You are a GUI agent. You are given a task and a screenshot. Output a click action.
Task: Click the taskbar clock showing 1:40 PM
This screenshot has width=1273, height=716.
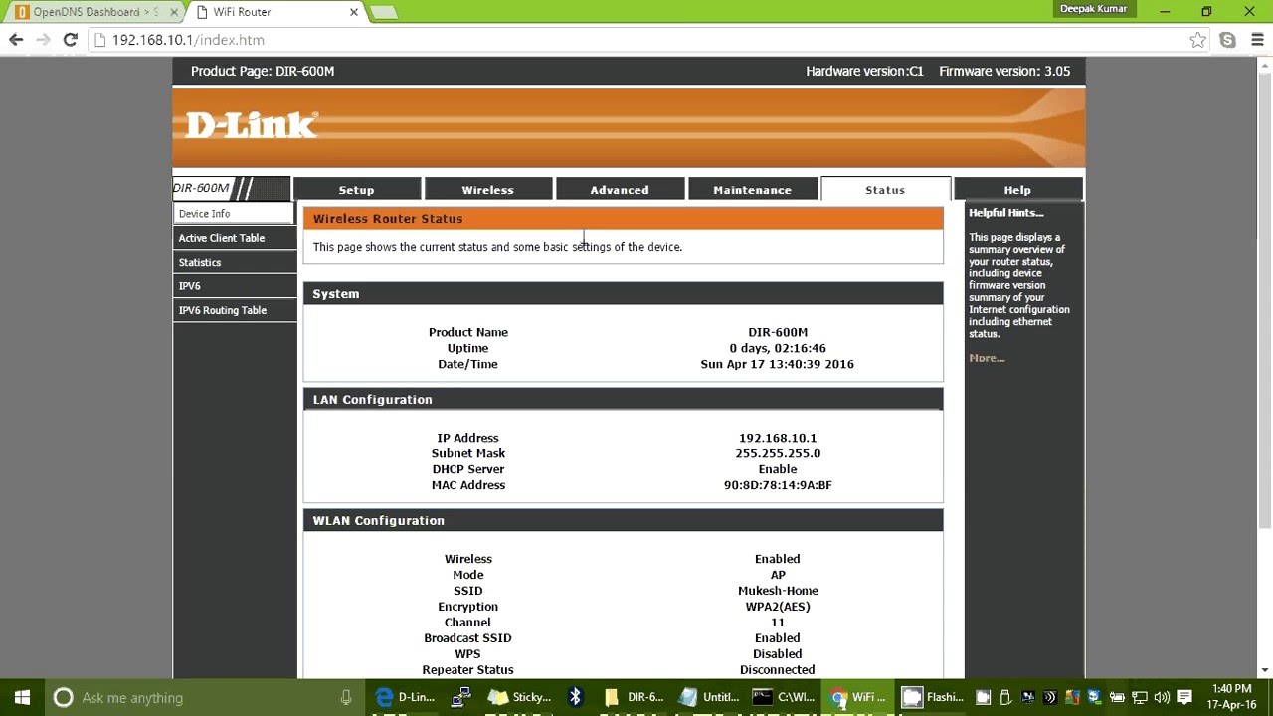(x=1232, y=697)
